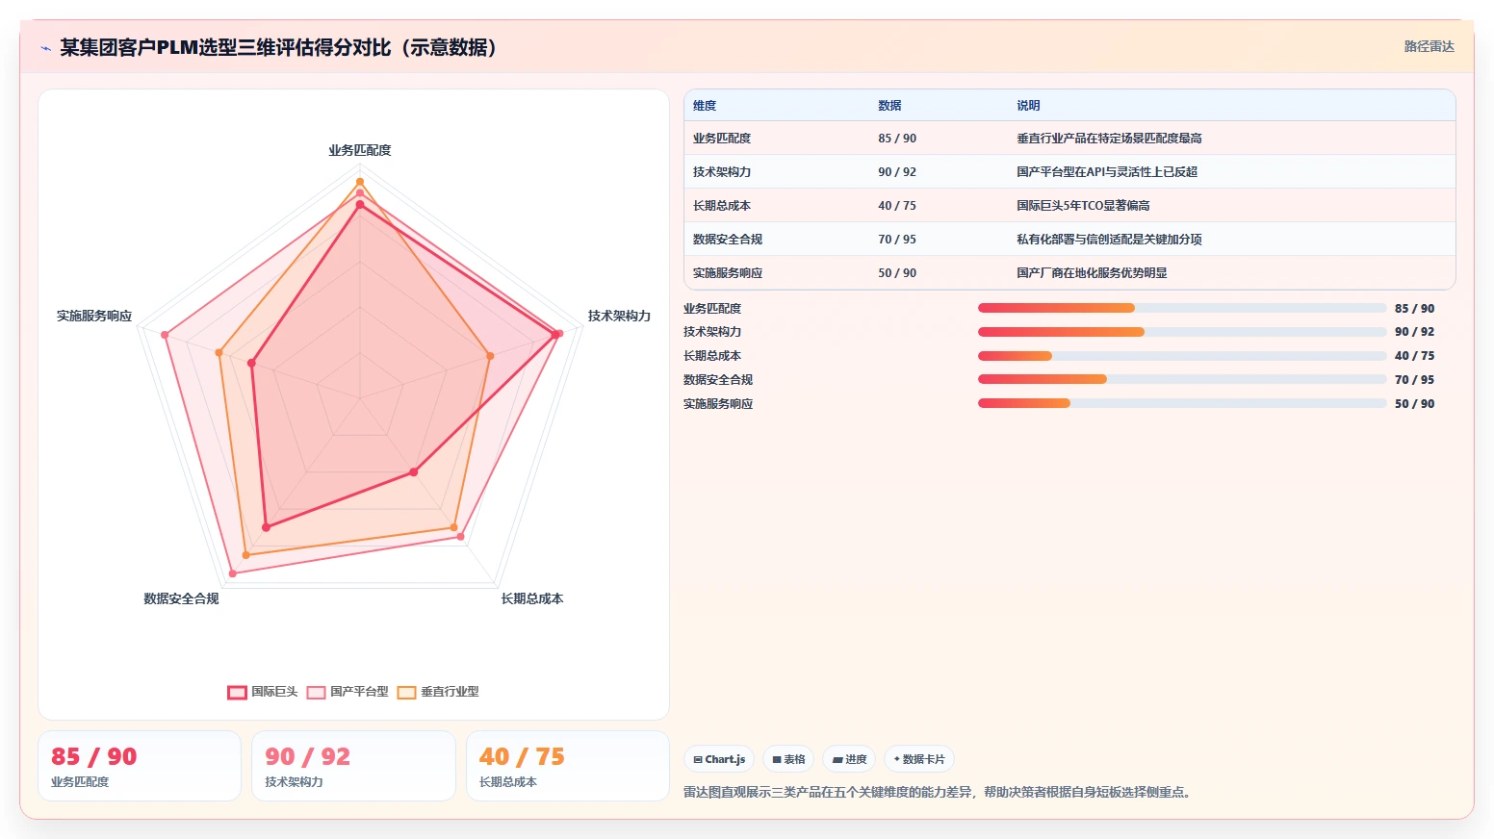Viewport: 1494px width, 839px height.
Task: Click the 雷达图直观展示 footer description text
Action: click(x=940, y=793)
